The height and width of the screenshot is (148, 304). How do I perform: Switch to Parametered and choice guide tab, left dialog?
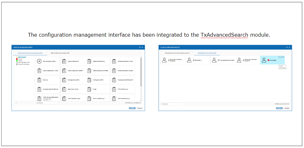pos(30,53)
